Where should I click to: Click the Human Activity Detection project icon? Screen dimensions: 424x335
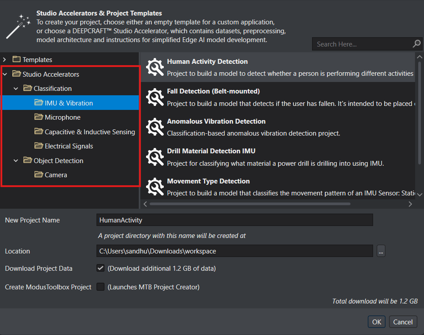coord(155,67)
